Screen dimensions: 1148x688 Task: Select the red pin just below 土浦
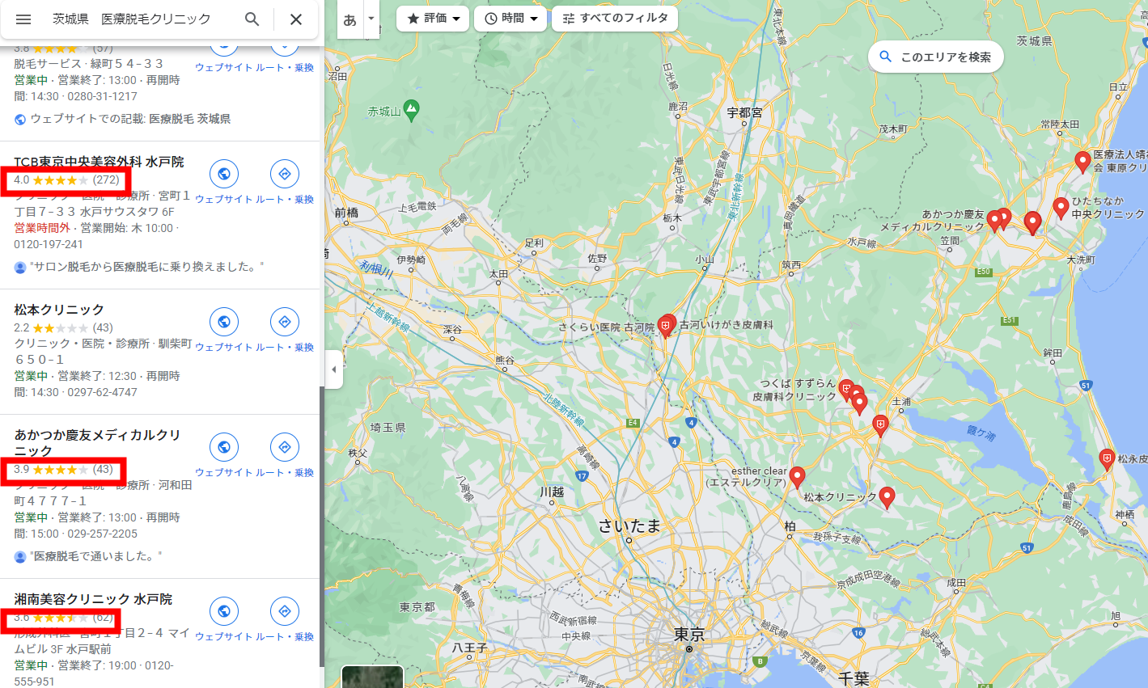pos(880,425)
